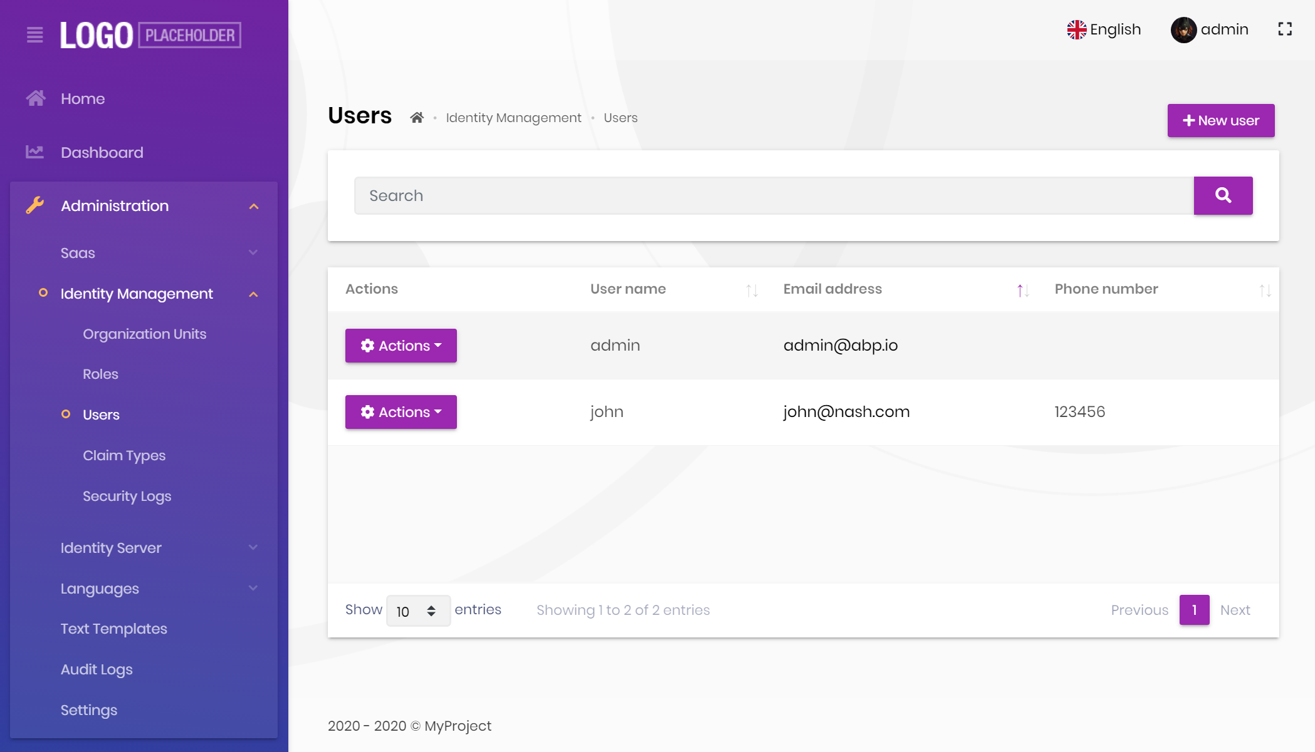Click the British flag language icon
This screenshot has height=752, width=1315.
point(1076,28)
